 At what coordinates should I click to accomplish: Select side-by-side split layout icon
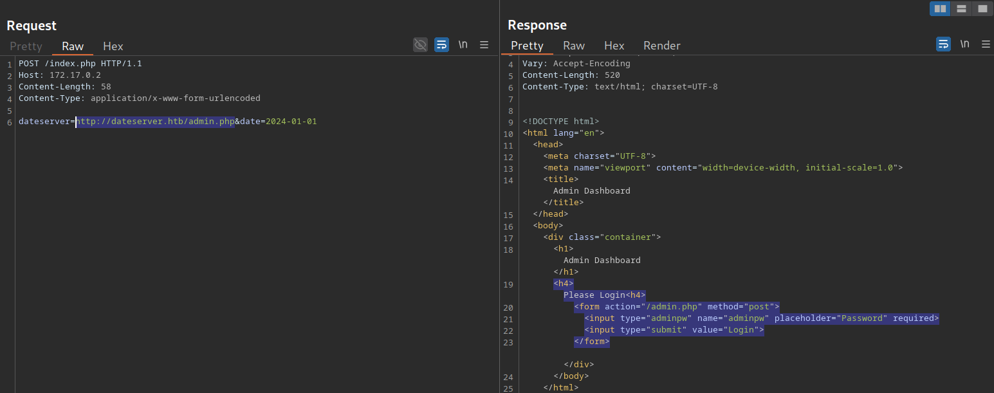940,8
